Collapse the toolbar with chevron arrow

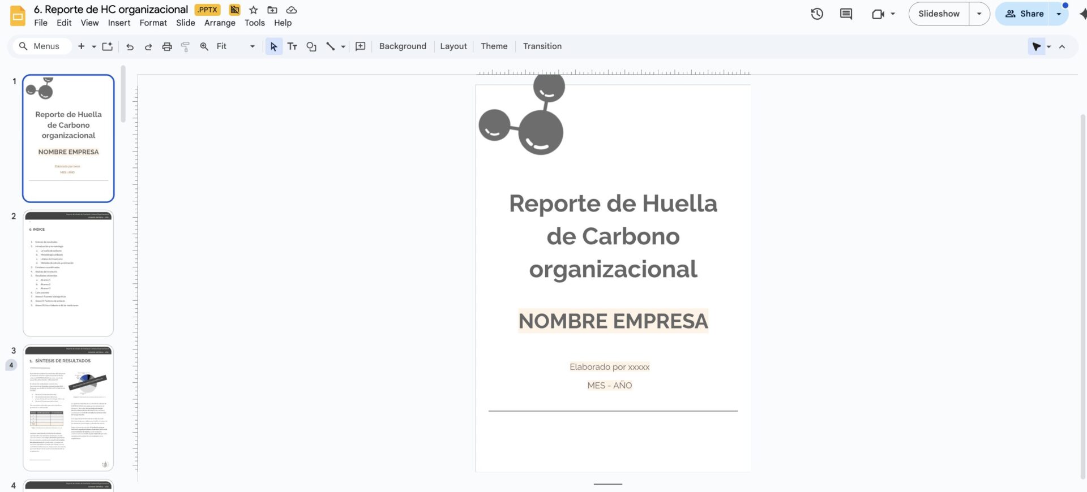tap(1062, 46)
